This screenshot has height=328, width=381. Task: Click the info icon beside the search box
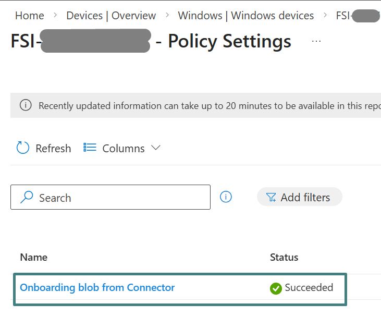226,197
